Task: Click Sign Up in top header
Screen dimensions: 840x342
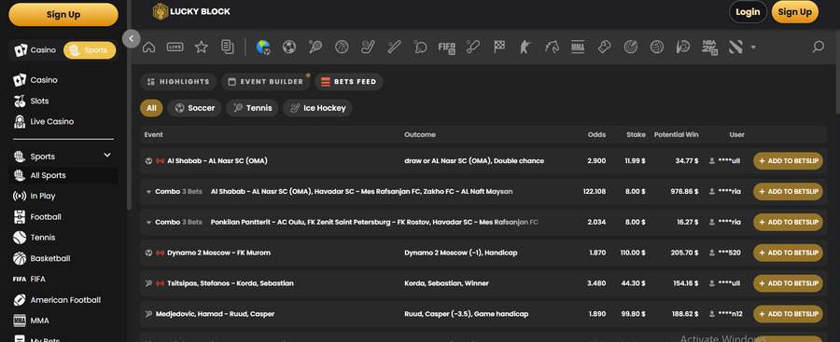Action: 795,12
